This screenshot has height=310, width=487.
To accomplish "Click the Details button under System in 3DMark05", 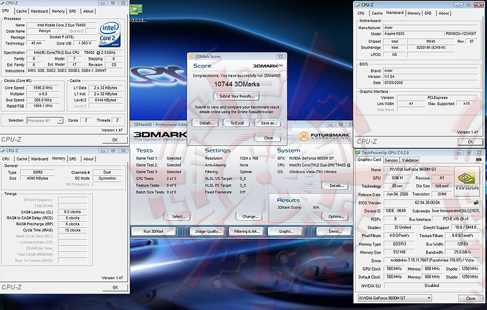I will point(337,185).
